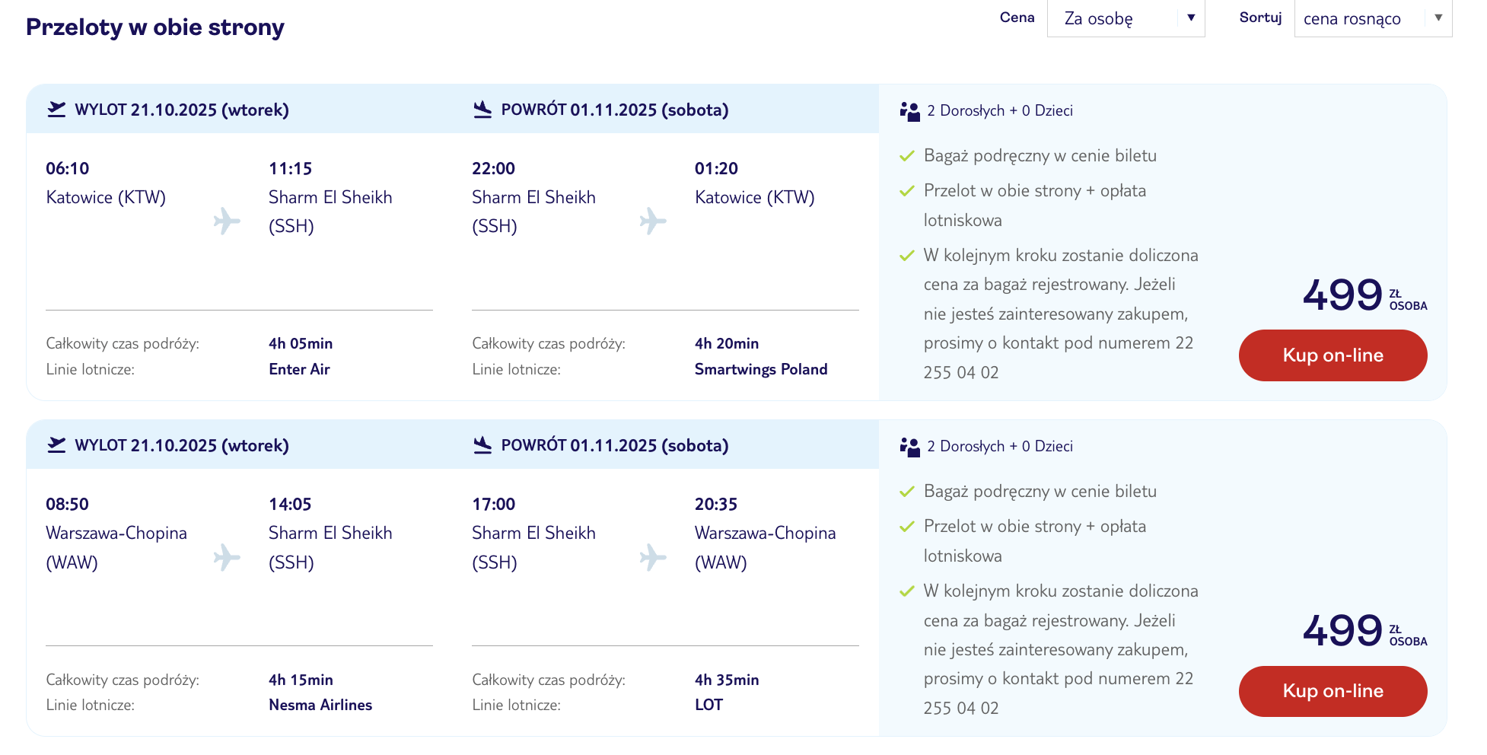The height and width of the screenshot is (755, 1487).
Task: Click passengers icon in the second offer
Action: point(909,447)
